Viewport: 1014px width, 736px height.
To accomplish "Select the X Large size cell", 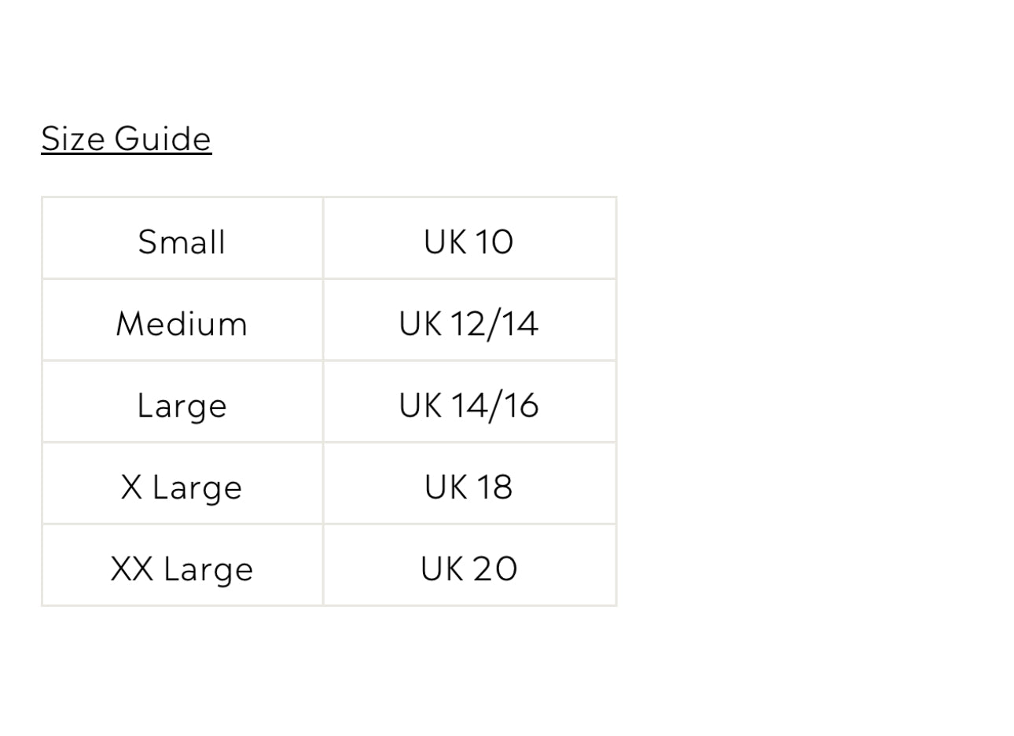I will click(182, 488).
